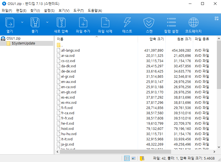Select OSU1.zip root in folder tree
The height and width of the screenshot is (162, 221).
14,38
